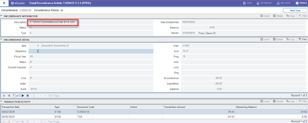Click Insert in Transaction Activity header

point(265,101)
